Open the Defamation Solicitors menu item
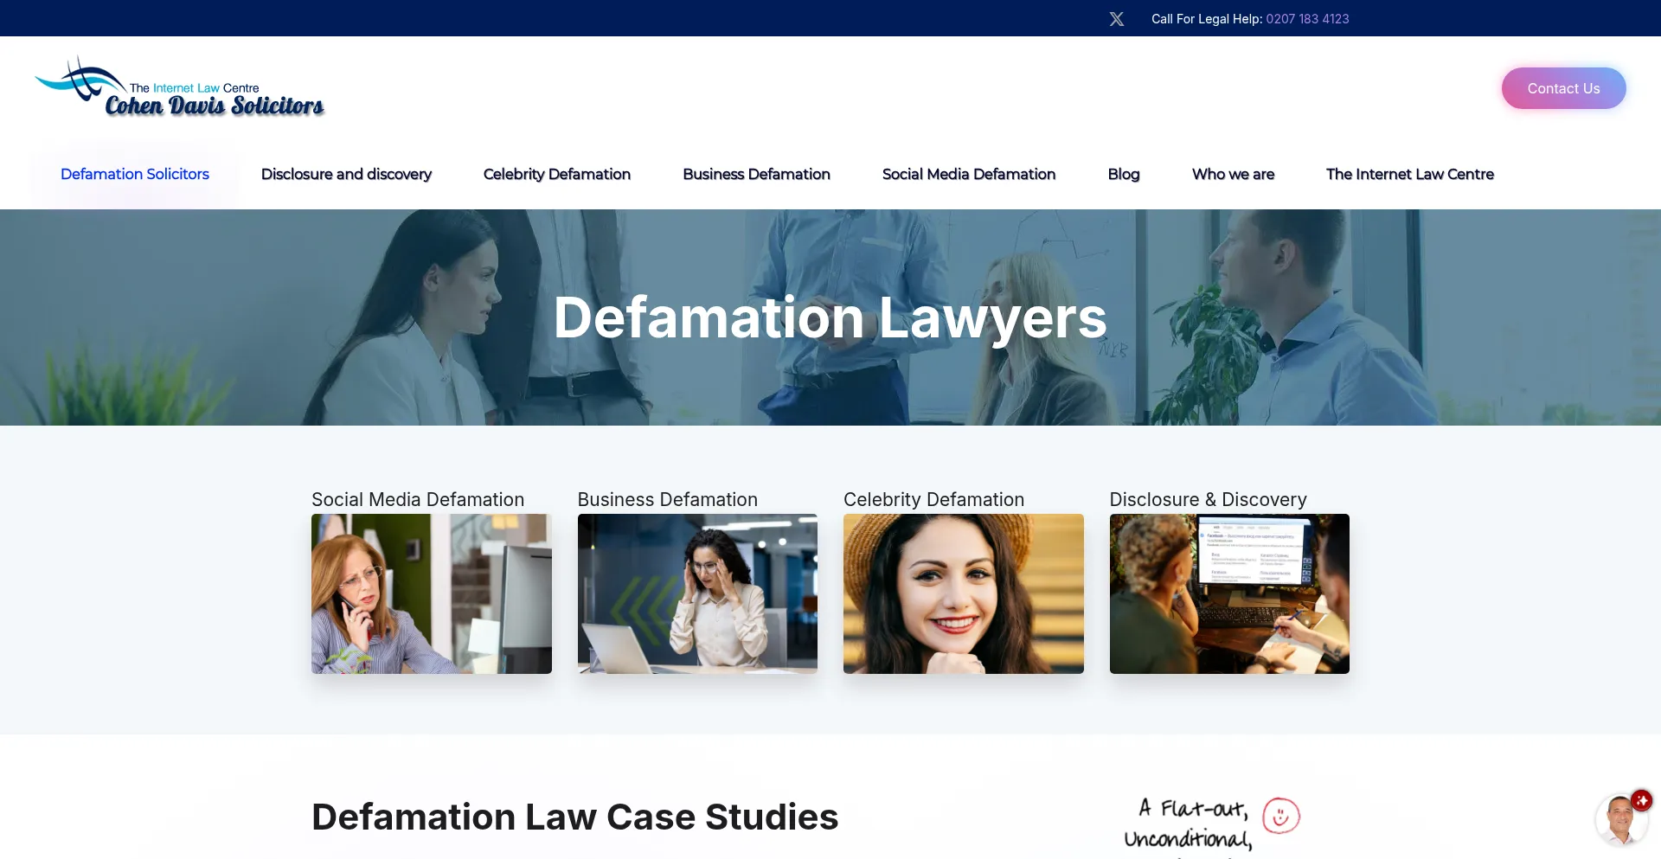The image size is (1661, 859). click(x=135, y=174)
